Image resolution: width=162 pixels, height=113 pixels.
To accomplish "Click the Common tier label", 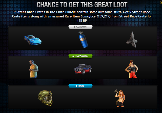I will click(80, 27).
